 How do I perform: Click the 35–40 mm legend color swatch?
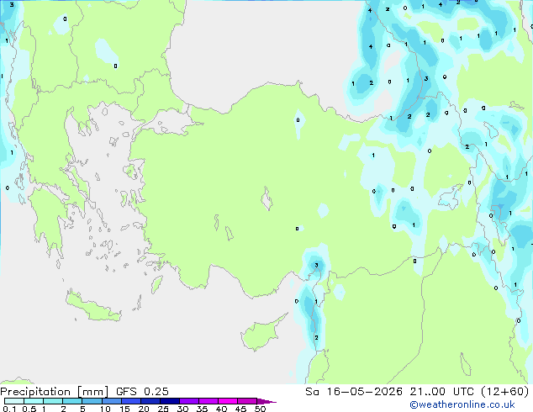tap(208, 401)
